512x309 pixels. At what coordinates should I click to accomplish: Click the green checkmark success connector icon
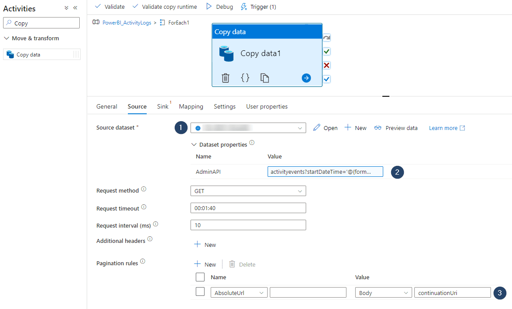[326, 52]
